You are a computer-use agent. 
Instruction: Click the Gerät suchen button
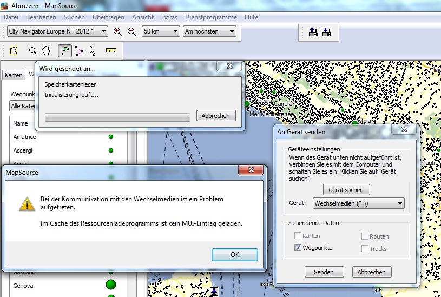346,190
